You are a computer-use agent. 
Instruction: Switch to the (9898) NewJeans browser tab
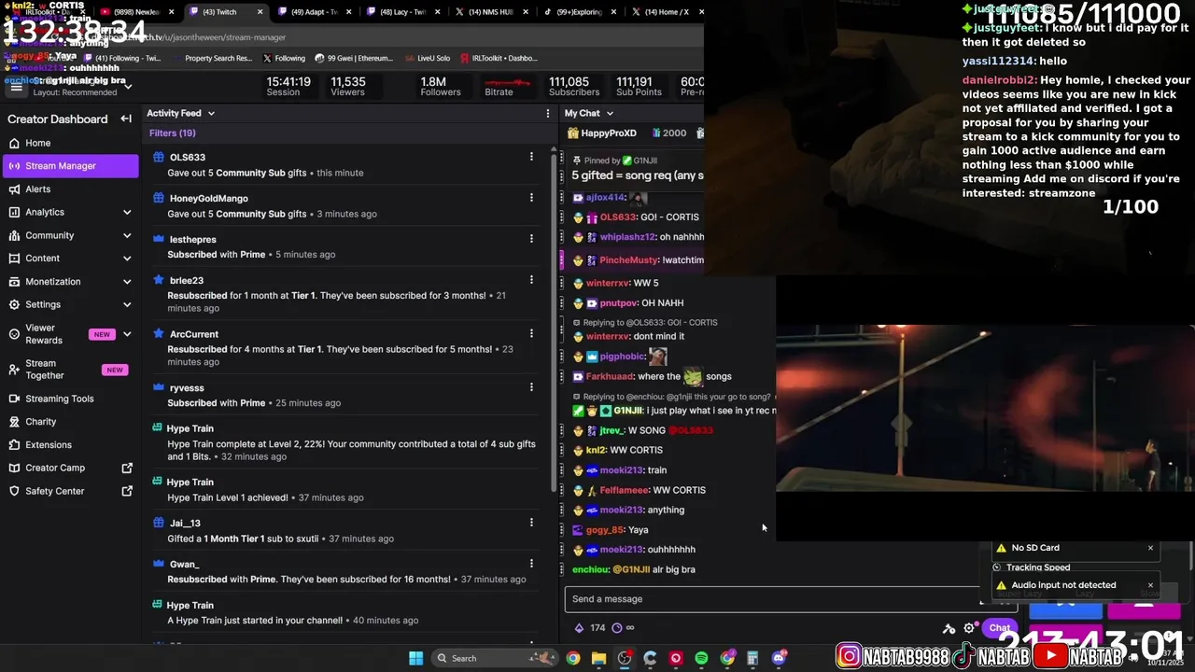[x=136, y=12]
